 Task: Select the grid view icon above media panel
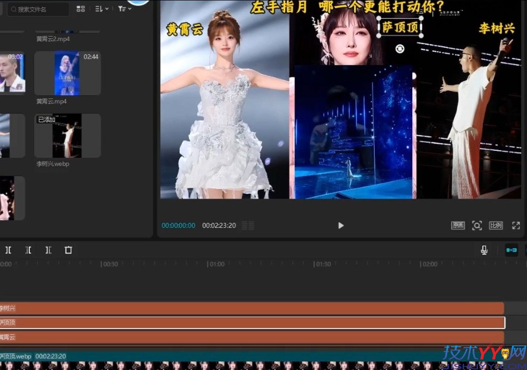(x=80, y=8)
